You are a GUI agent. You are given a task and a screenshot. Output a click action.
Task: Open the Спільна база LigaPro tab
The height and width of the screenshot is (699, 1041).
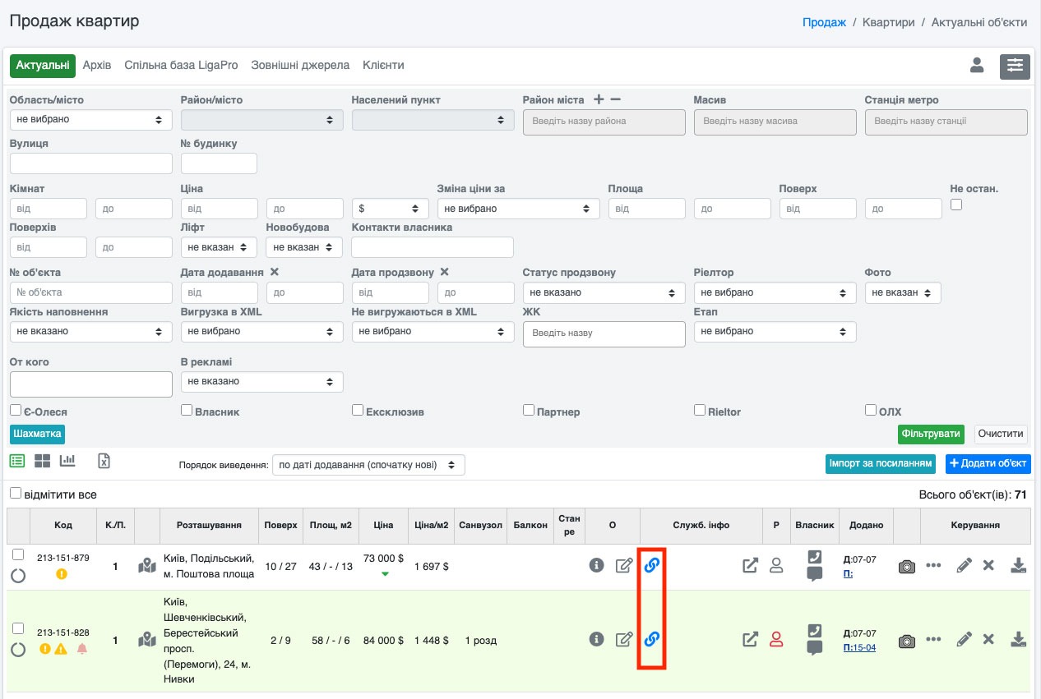coord(181,65)
